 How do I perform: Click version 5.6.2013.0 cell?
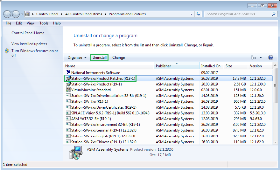tap(258, 113)
